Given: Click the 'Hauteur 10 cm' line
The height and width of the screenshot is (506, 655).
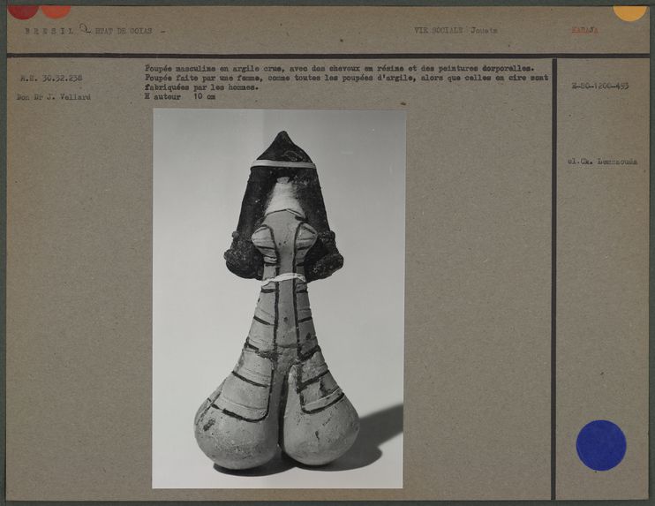Looking at the screenshot, I should (x=179, y=96).
